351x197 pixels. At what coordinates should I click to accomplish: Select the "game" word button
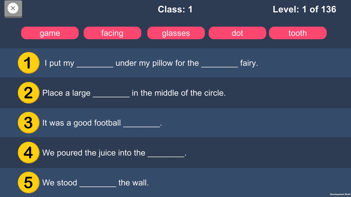(x=50, y=33)
